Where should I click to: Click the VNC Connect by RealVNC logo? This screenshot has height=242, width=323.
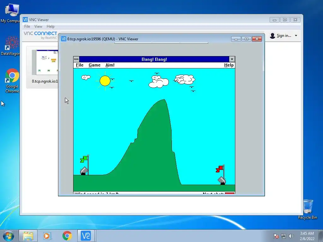pos(40,35)
